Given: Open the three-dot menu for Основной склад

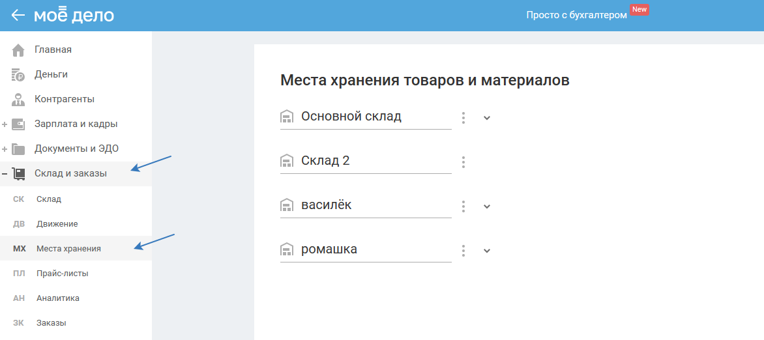Looking at the screenshot, I should tap(463, 117).
